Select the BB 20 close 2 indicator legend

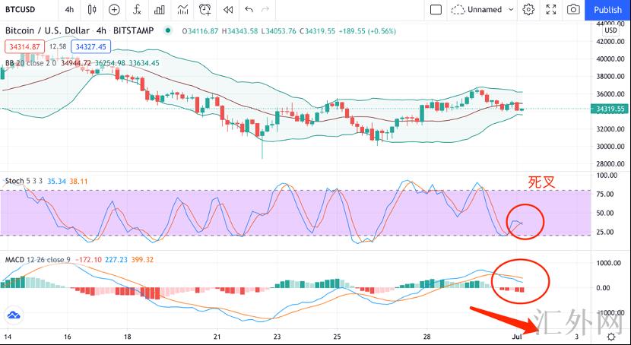[x=31, y=63]
